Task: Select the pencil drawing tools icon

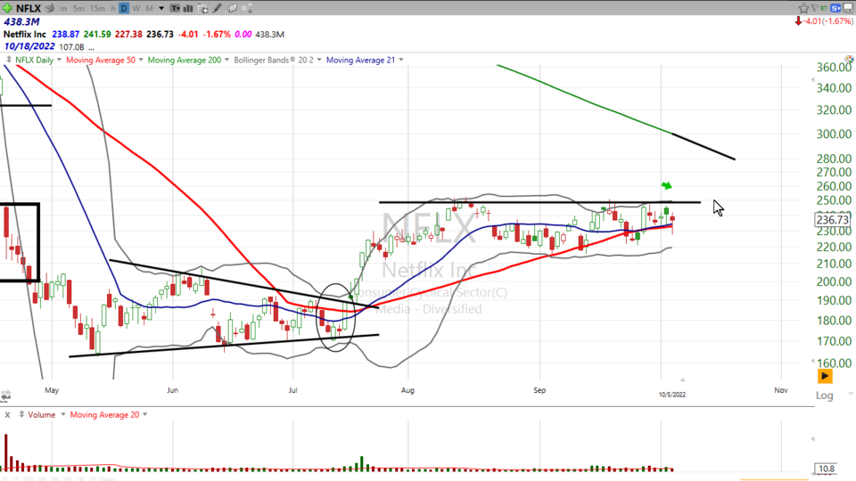Action: (218, 8)
